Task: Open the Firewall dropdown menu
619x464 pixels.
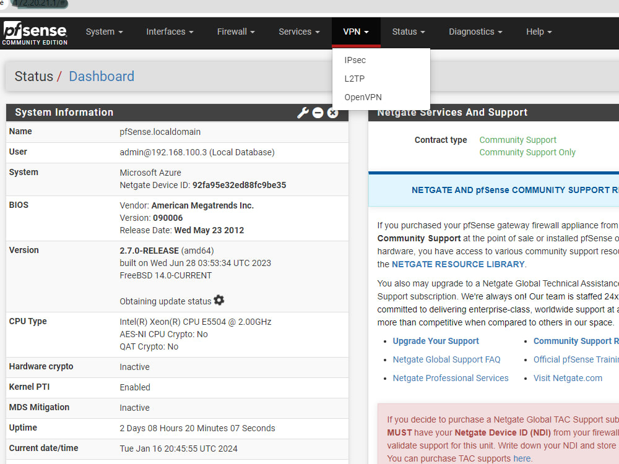Action: [235, 32]
